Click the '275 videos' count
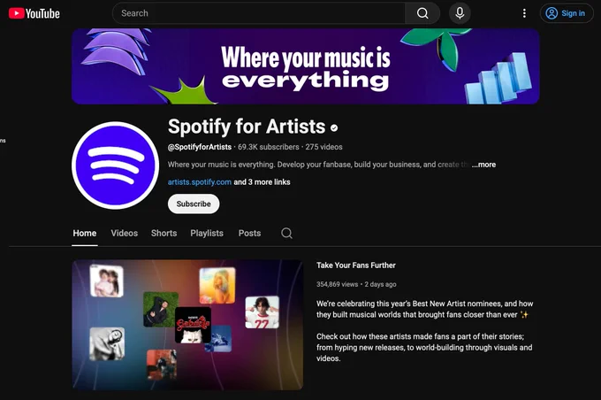Screen dimensions: 601x400 (x=323, y=147)
